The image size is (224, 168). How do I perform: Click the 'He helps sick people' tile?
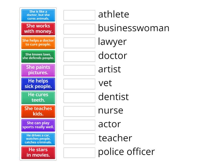click(x=38, y=84)
